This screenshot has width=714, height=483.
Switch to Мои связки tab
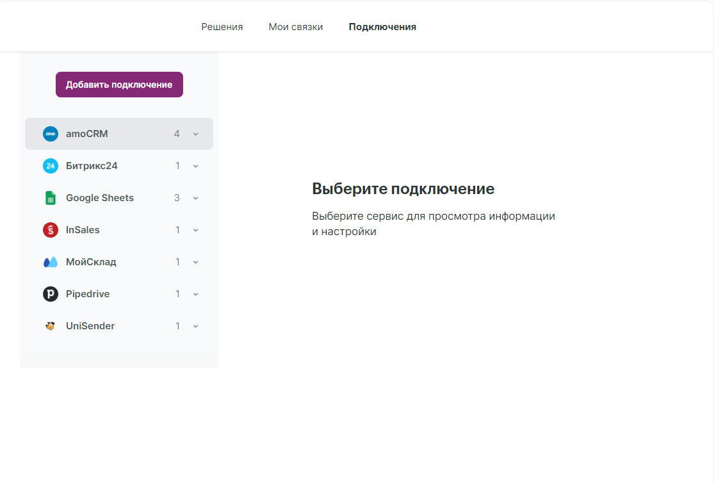(x=296, y=27)
